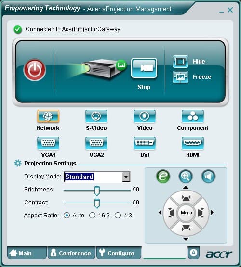Screen dimensions: 241x267
Task: Click the green connected status checkmark
Action: pos(18,30)
